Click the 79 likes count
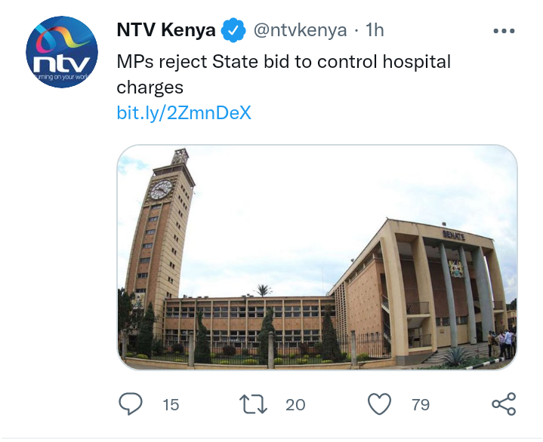Viewport: 543px width, 442px height. (421, 404)
